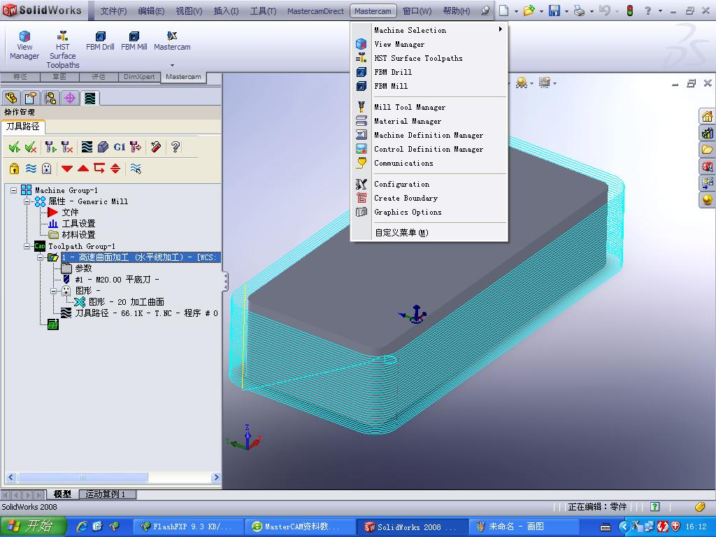Open PropertyManager tab icon

31,98
